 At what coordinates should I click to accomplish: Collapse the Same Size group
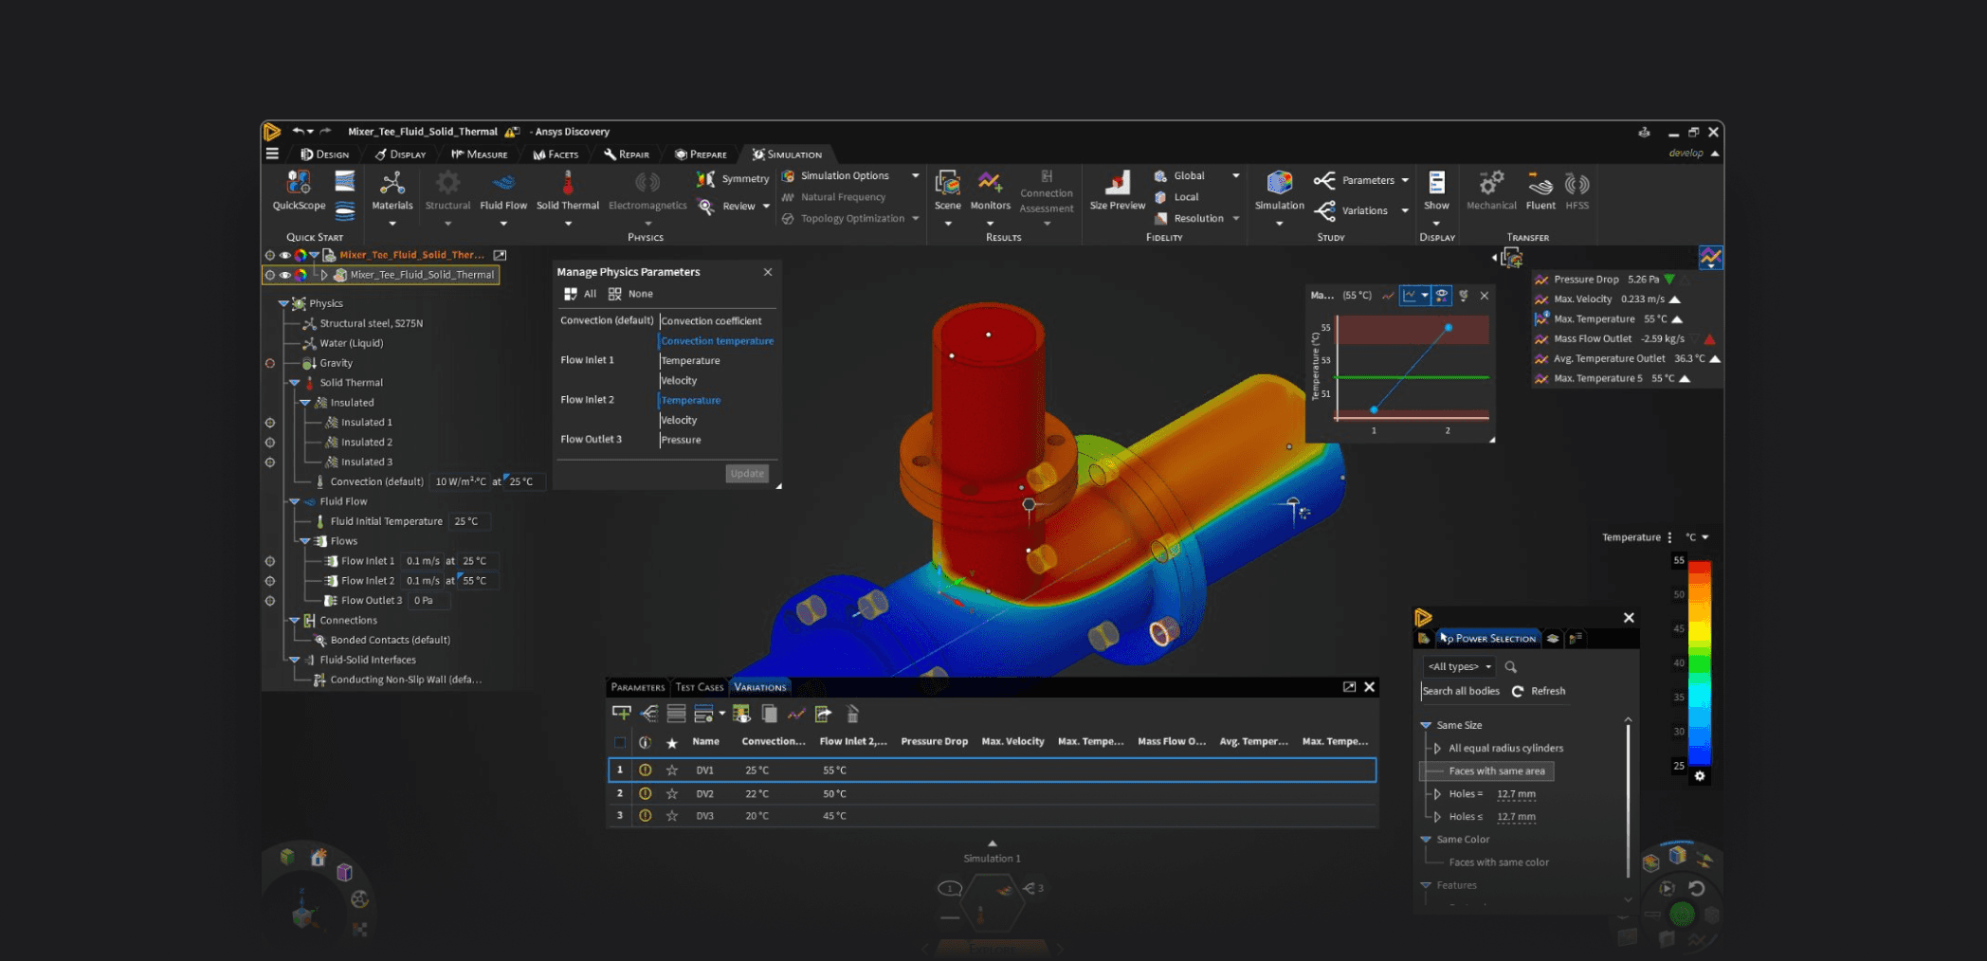[1426, 725]
